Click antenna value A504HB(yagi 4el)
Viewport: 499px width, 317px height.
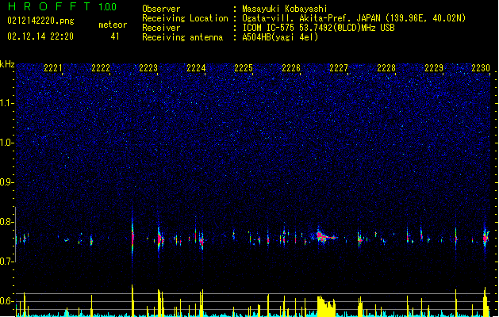tap(280, 37)
